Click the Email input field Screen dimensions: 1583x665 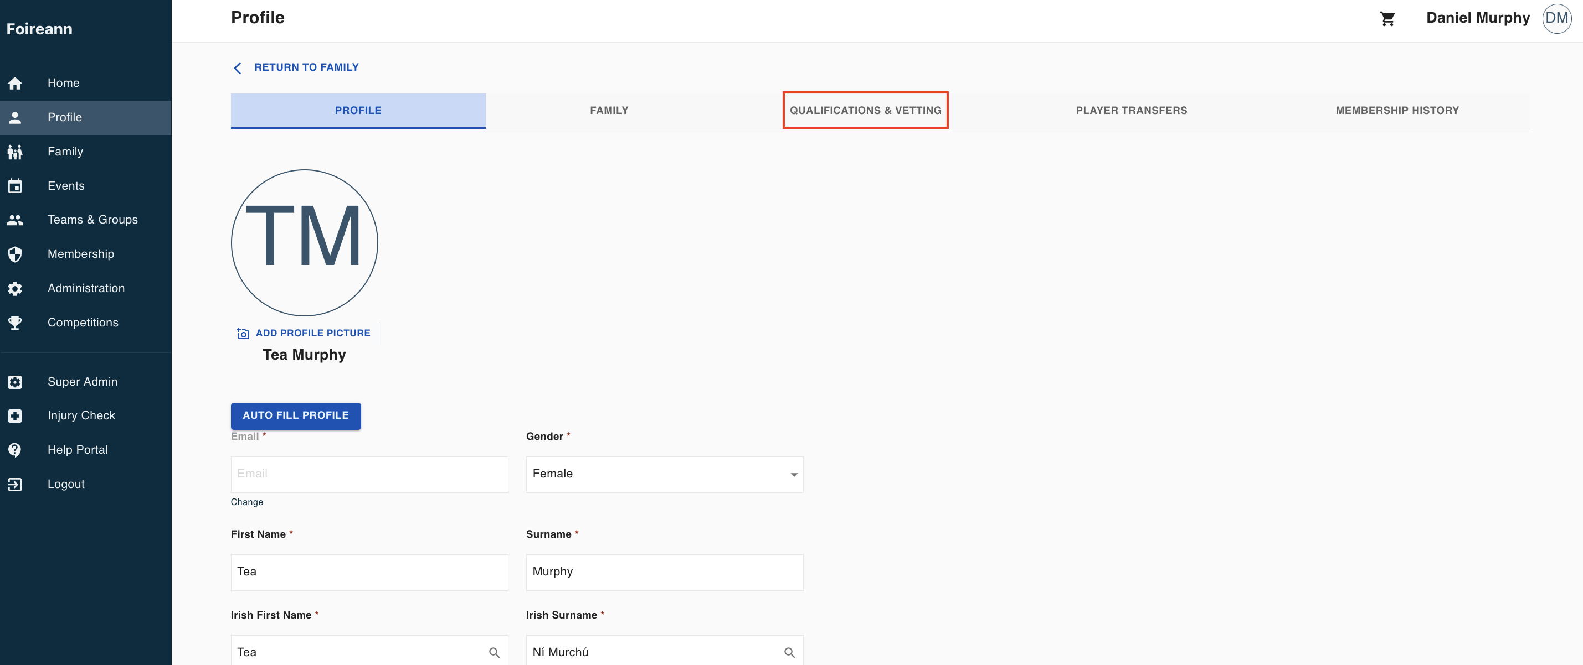[369, 474]
